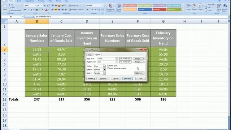Click the Replace All button
The height and width of the screenshot is (130, 231).
click(x=91, y=79)
